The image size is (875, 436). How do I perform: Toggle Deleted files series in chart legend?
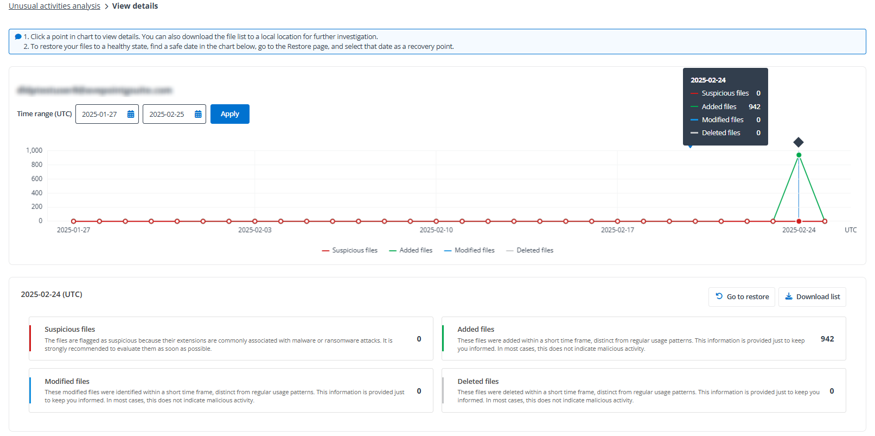tap(529, 250)
